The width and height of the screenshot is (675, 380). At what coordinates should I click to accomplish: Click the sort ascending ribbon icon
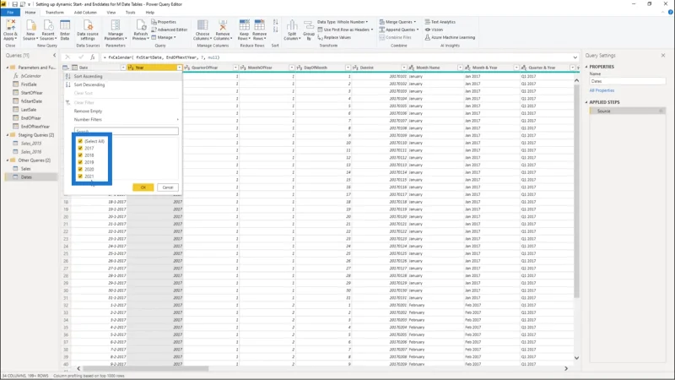point(276,22)
